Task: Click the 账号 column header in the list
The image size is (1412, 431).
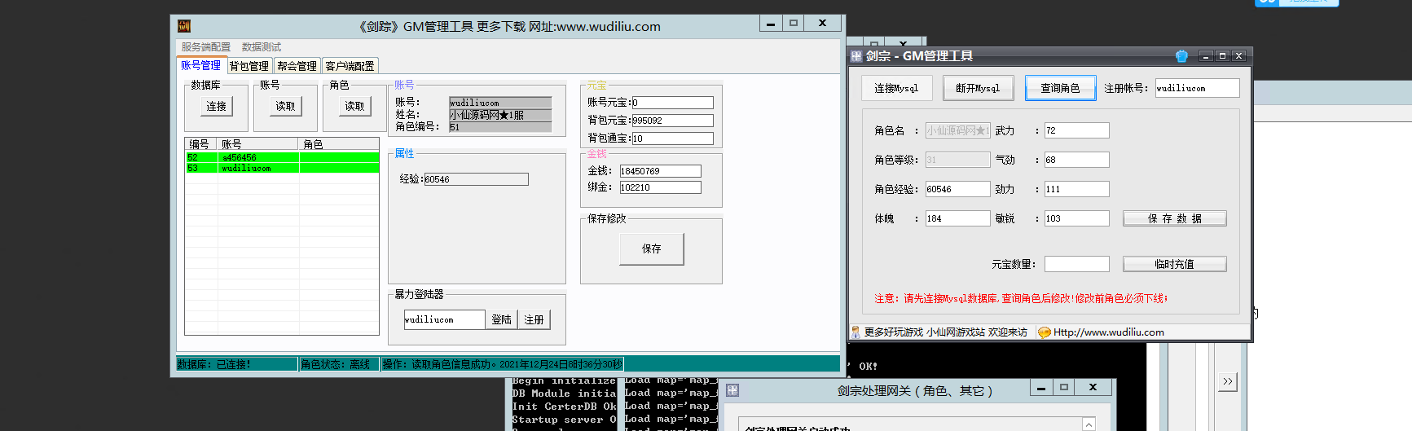Action: [258, 144]
